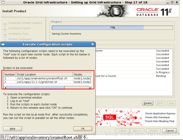Click the disabled Next button
The image size is (183, 140).
point(137,131)
